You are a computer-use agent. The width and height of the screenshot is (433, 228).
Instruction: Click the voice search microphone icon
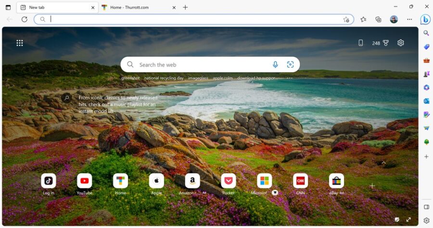275,64
